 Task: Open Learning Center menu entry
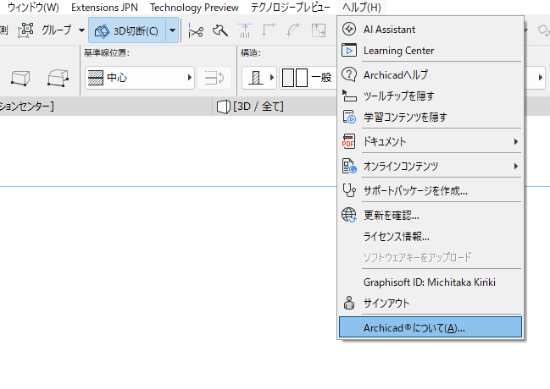(431, 51)
